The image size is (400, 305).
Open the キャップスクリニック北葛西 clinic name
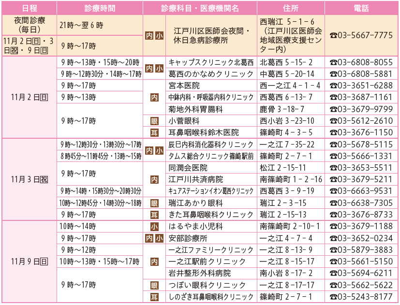point(210,62)
